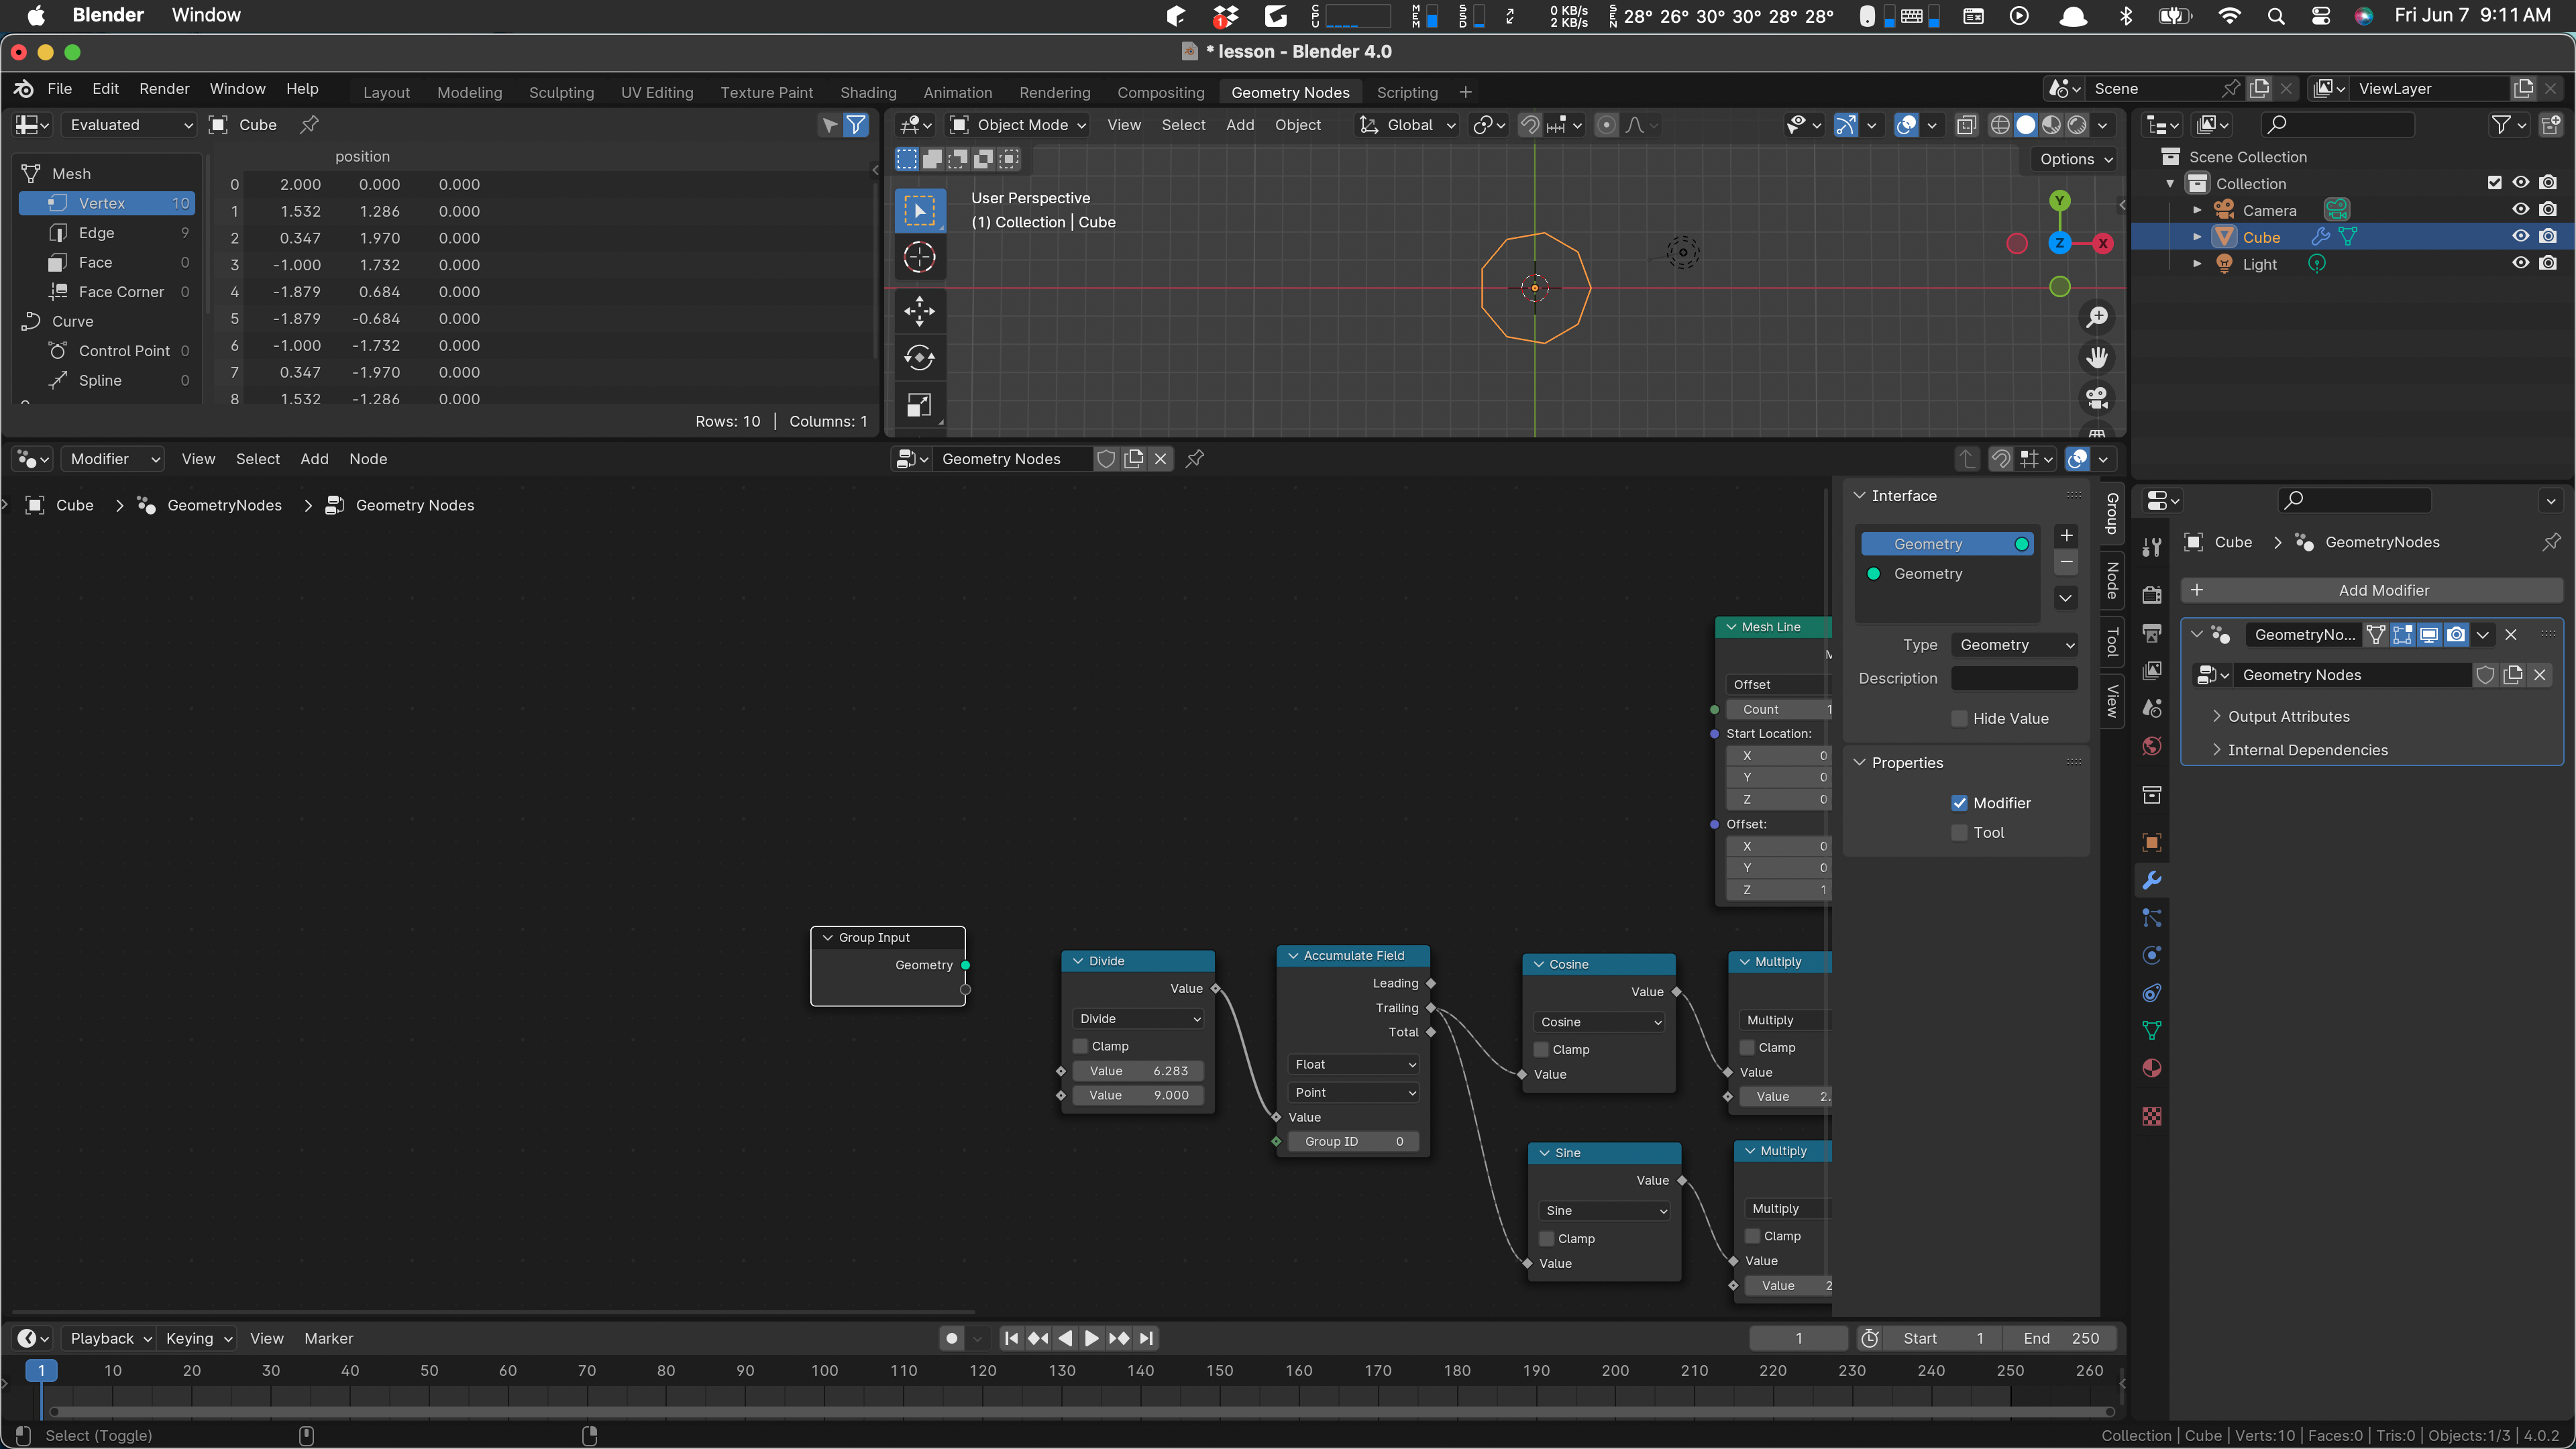Jump to timeline start frame button
Image resolution: width=2576 pixels, height=1449 pixels.
tap(1011, 1338)
